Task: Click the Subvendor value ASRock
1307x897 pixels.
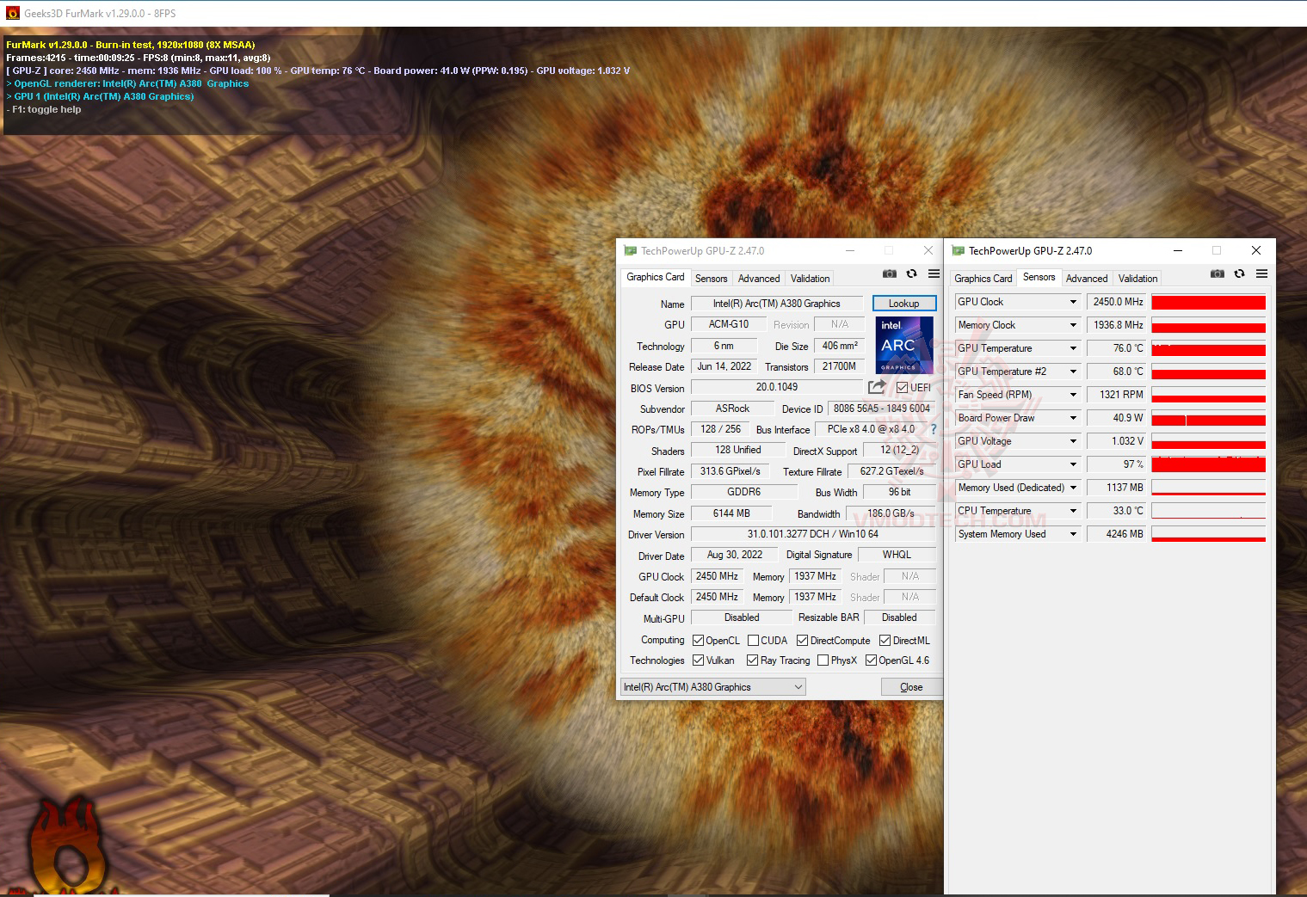Action: pos(732,409)
